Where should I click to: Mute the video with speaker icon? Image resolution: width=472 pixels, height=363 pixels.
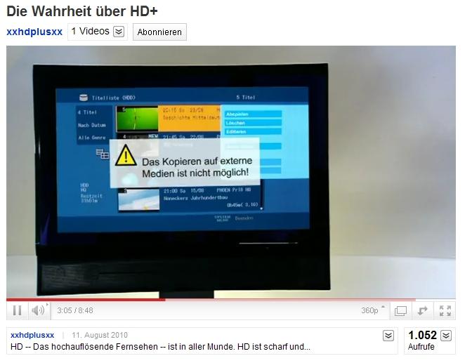point(39,310)
